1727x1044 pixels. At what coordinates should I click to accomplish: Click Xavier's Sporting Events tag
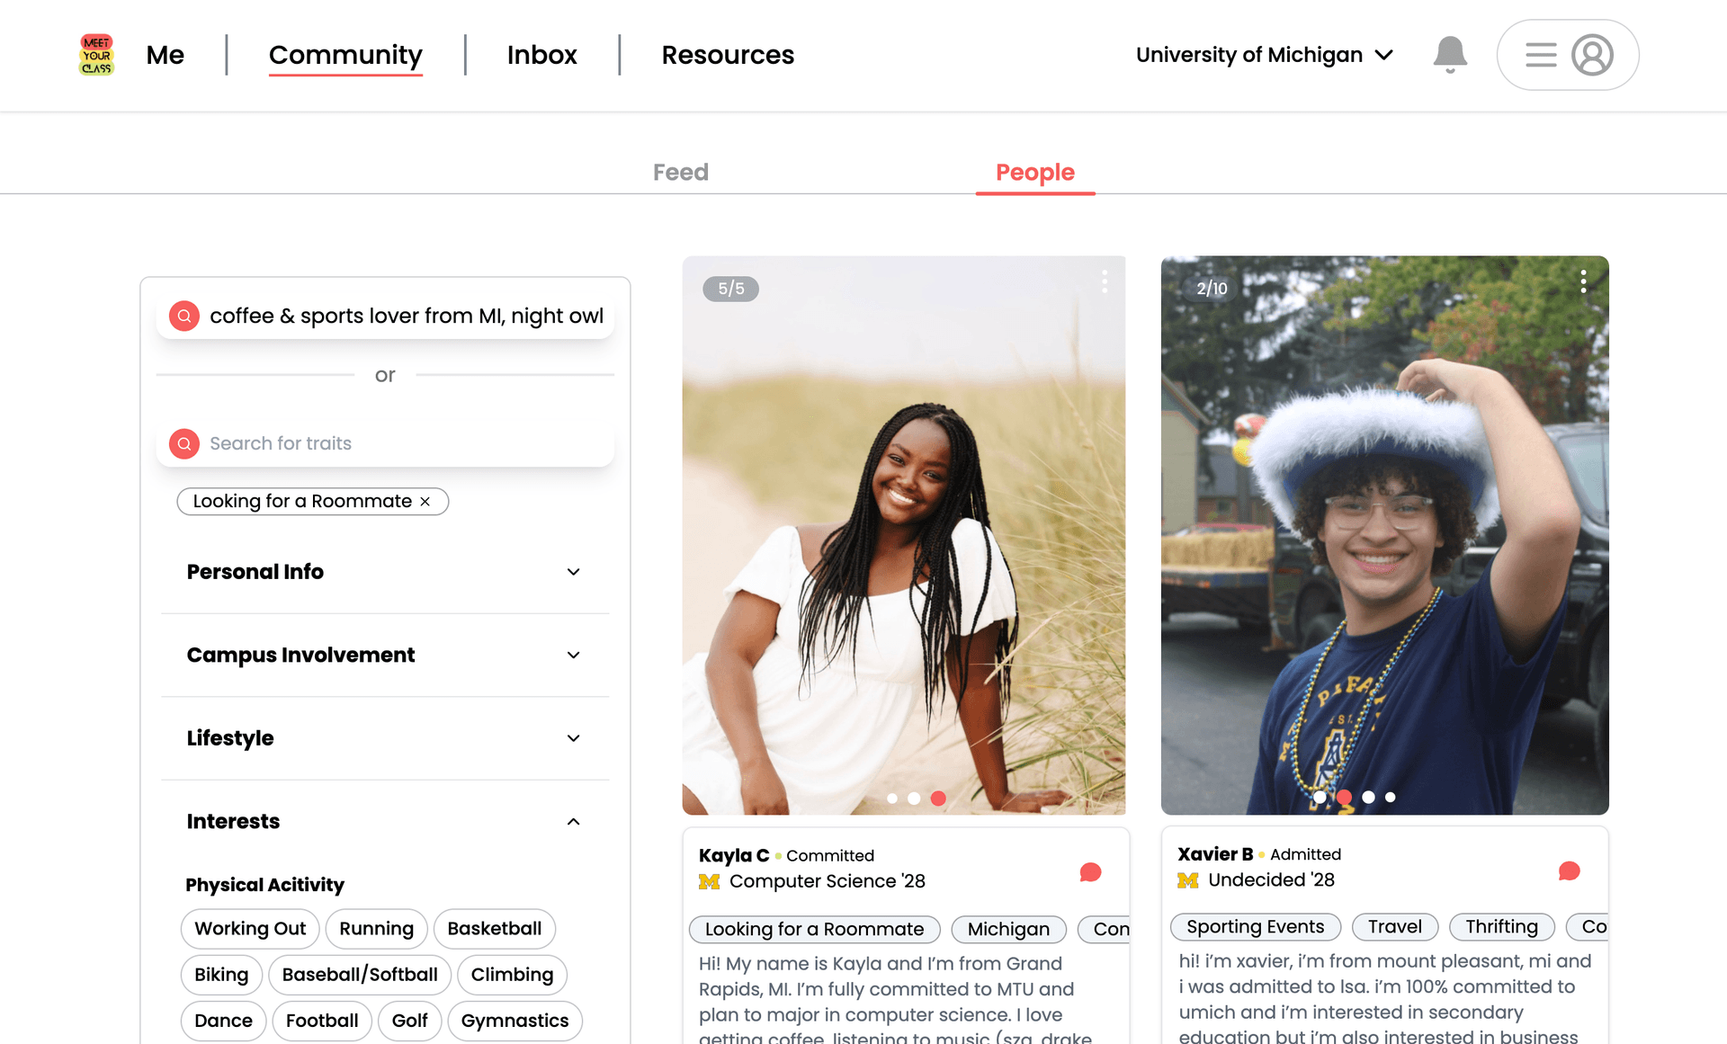coord(1255,926)
